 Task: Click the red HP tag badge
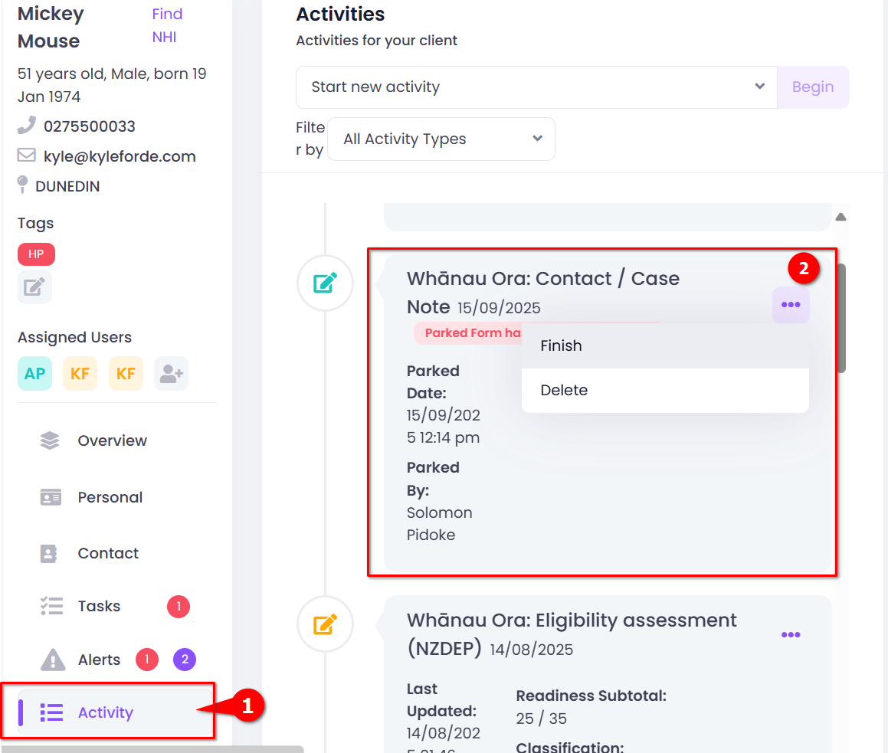point(36,254)
